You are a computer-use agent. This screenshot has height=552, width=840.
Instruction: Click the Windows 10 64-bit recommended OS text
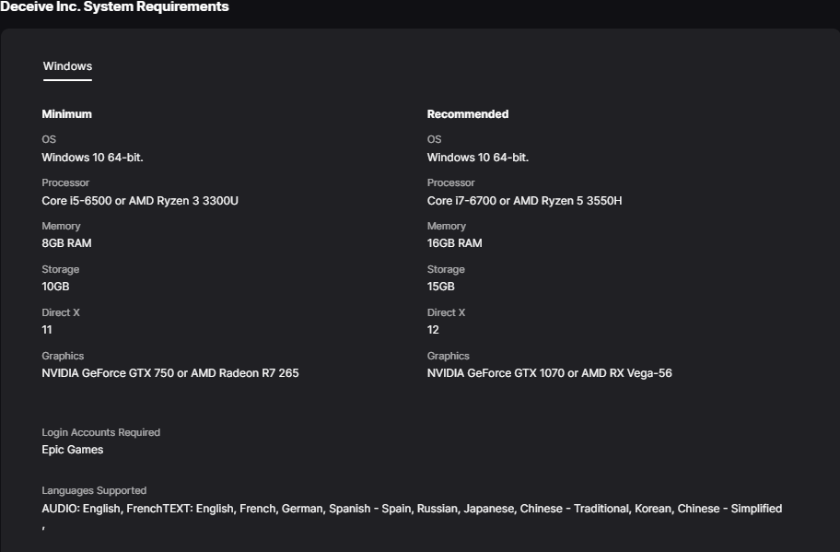coord(477,158)
